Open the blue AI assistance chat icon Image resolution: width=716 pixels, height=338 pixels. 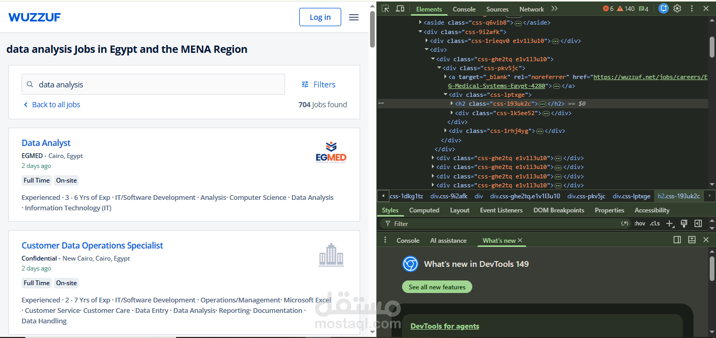coord(664,8)
